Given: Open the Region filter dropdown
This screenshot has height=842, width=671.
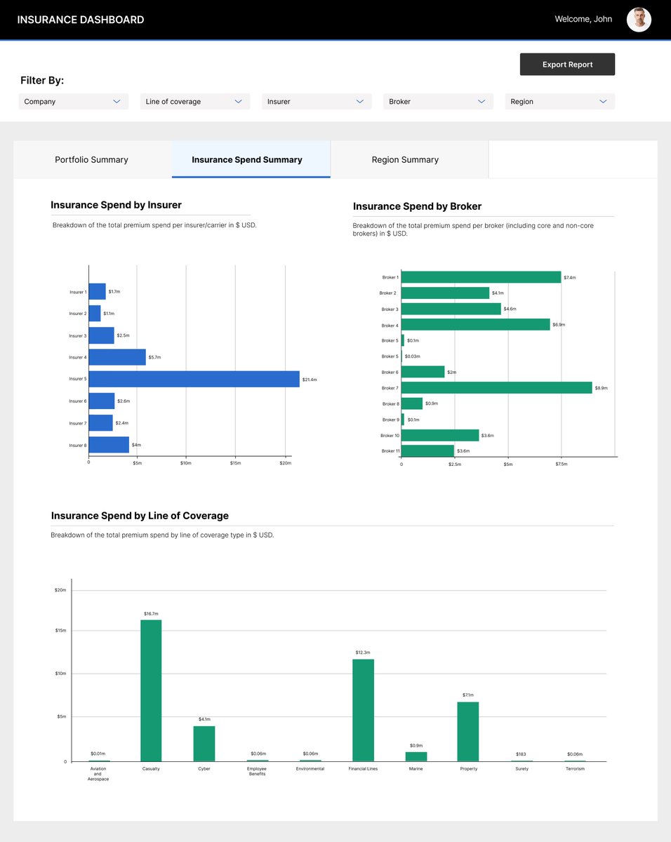Looking at the screenshot, I should click(559, 102).
